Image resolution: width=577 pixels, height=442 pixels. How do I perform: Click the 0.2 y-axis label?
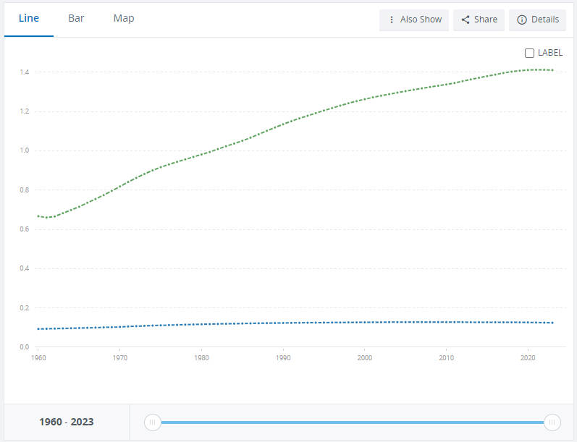pyautogui.click(x=25, y=307)
